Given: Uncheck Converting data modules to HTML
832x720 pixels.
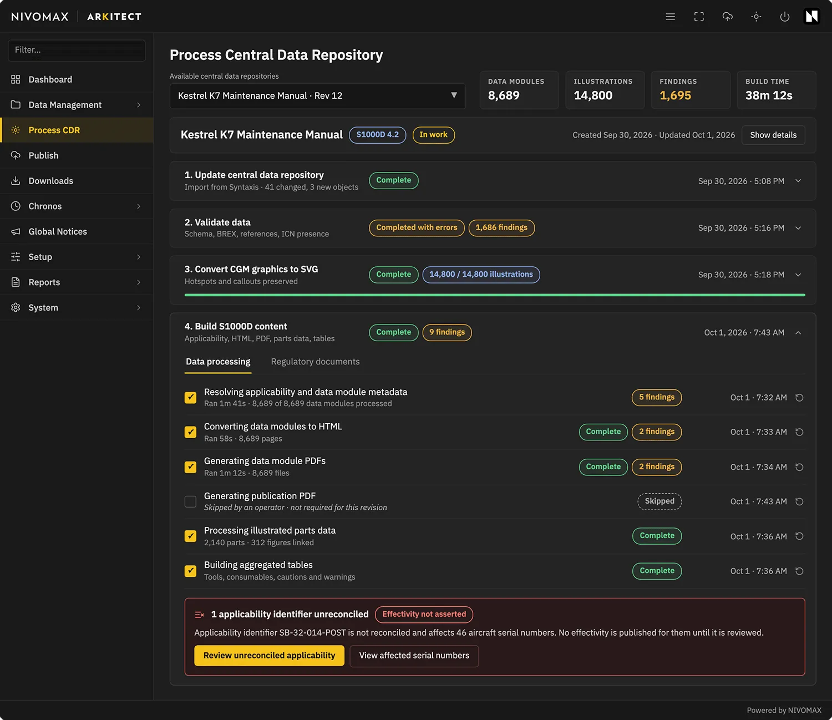Looking at the screenshot, I should pyautogui.click(x=190, y=432).
